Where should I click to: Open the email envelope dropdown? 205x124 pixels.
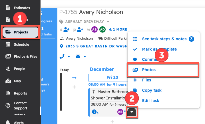click(x=85, y=56)
